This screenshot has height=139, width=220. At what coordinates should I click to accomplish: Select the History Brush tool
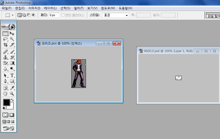point(12,57)
